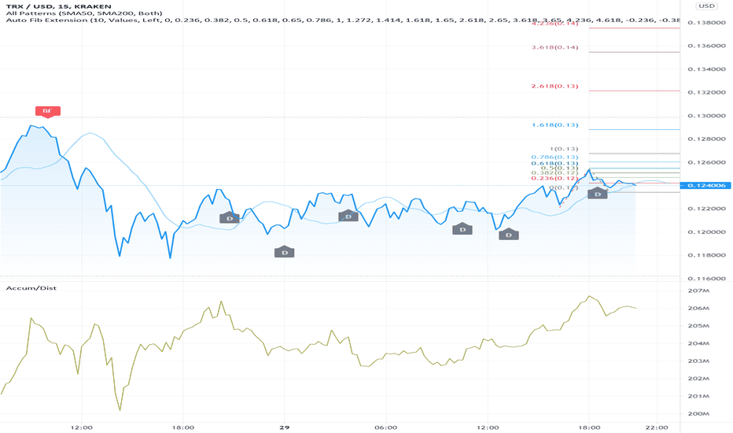Click the 203M Accum/Dist axis label

tap(698, 361)
